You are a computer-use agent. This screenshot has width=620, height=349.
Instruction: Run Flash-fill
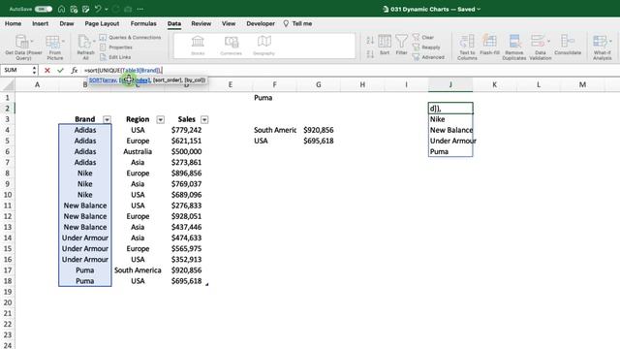pyautogui.click(x=489, y=45)
